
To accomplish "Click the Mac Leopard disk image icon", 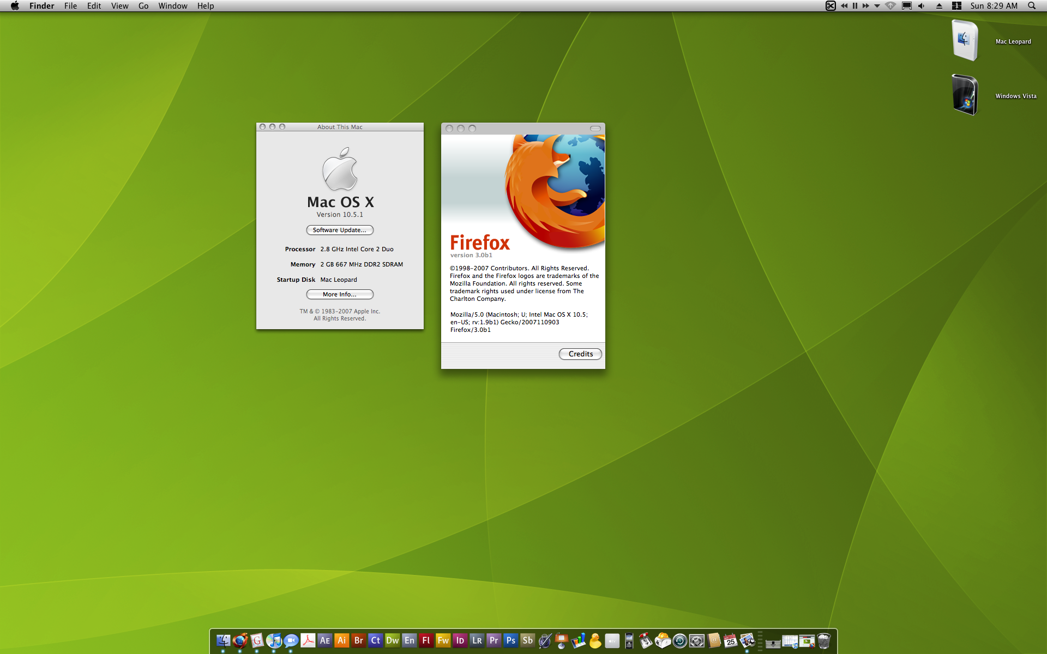I will 964,40.
